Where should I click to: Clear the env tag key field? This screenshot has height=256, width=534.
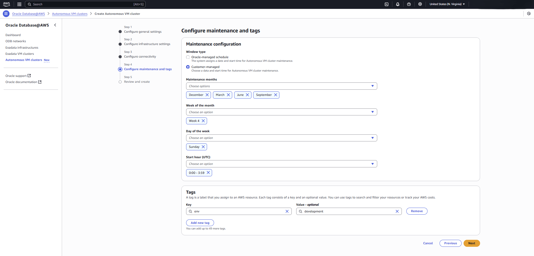click(x=287, y=211)
